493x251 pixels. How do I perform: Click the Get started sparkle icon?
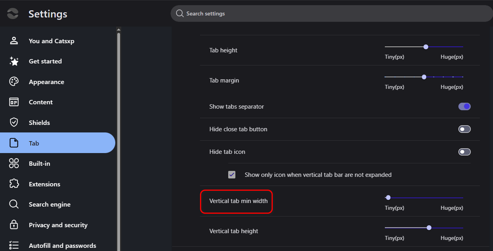click(x=14, y=61)
